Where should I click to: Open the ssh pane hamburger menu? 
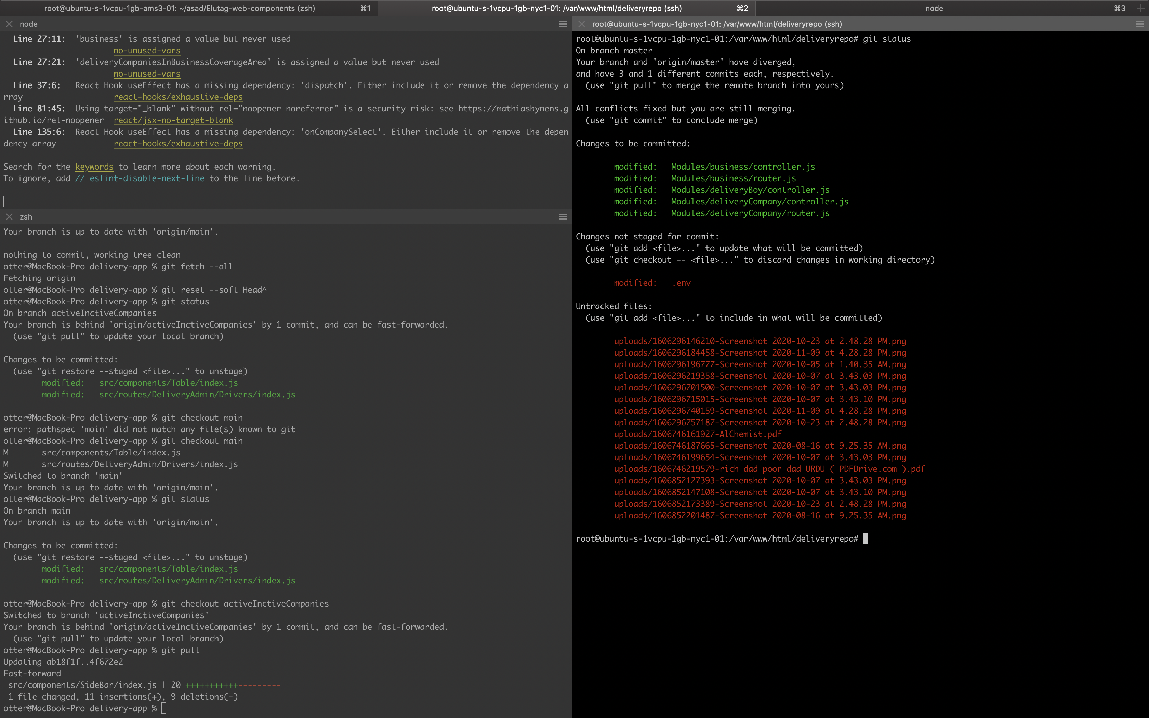[1140, 24]
